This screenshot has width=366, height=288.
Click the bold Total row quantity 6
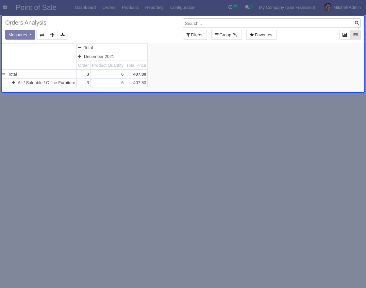[108, 74]
